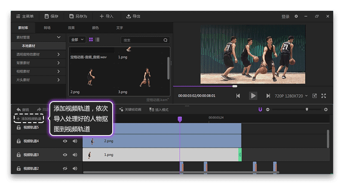
Task: Click 添加视频轨道 add track button
Action: pyautogui.click(x=29, y=118)
